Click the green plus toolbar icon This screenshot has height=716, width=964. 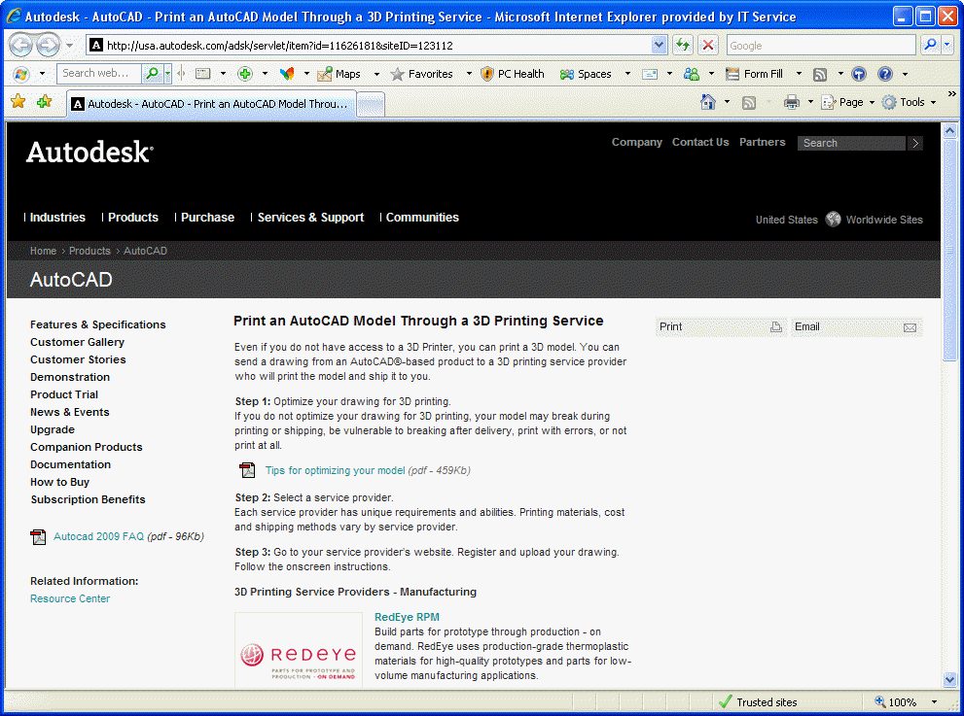[x=245, y=74]
